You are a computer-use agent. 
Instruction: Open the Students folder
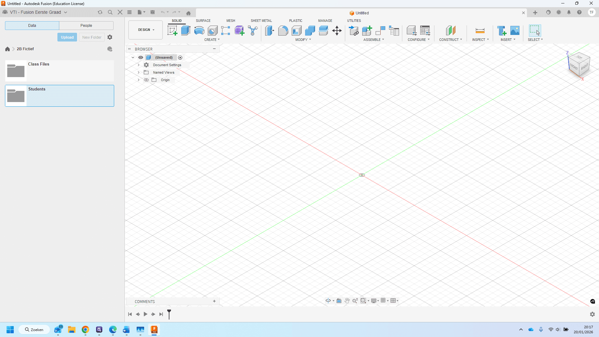pyautogui.click(x=60, y=96)
